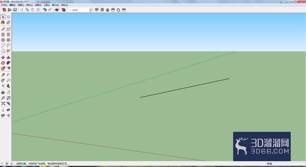
Task: Activate the Freehand squiggle tool
Action: [8, 29]
